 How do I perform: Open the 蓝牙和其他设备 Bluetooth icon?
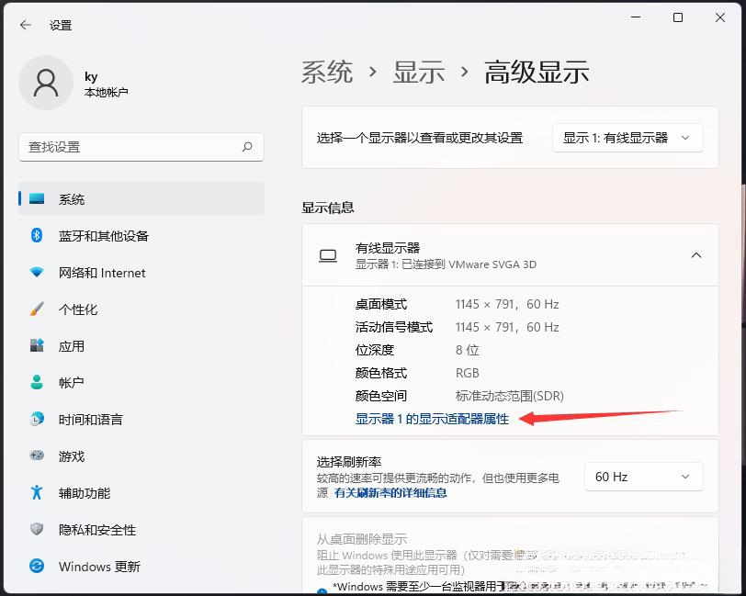35,236
